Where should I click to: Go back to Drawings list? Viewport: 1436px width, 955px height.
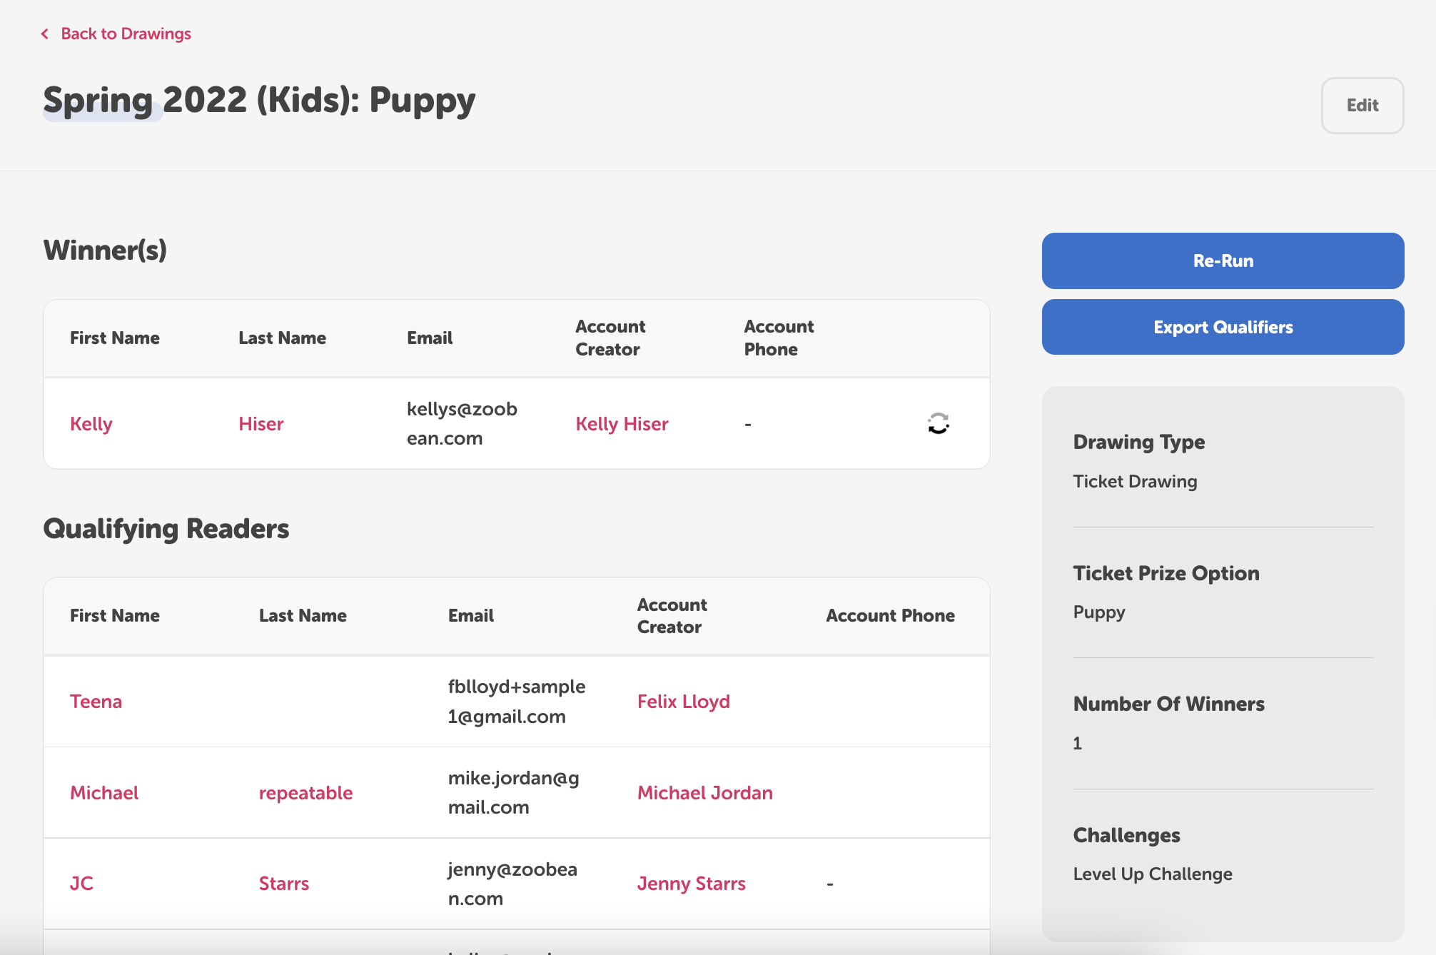[126, 34]
